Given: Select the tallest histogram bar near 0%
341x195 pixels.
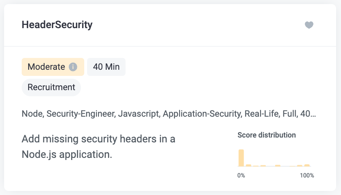Looking at the screenshot, I should click(x=241, y=158).
